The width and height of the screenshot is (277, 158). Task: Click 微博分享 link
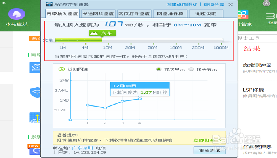coord(214,4)
